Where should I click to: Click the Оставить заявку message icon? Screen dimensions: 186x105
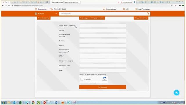pos(104,9)
